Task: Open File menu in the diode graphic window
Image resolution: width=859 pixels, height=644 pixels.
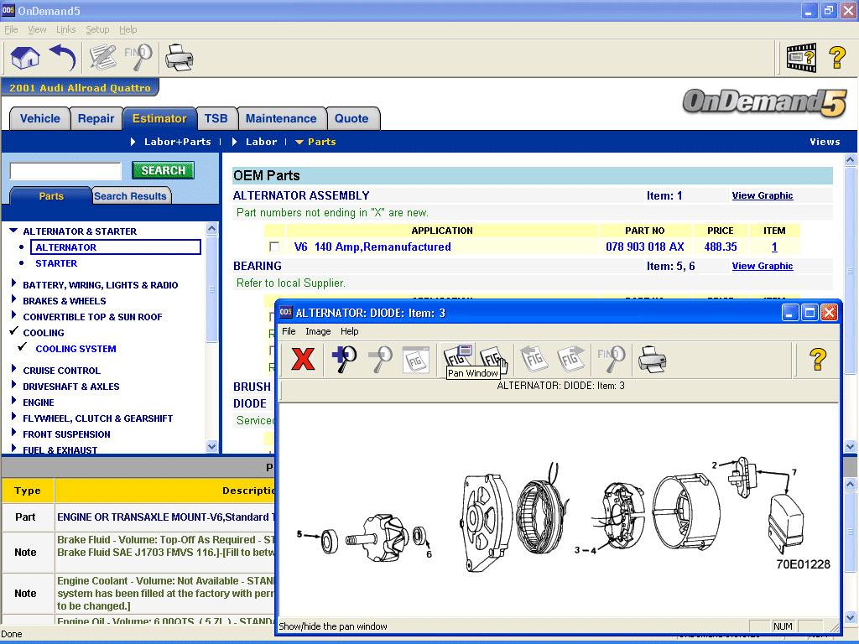Action: point(289,331)
